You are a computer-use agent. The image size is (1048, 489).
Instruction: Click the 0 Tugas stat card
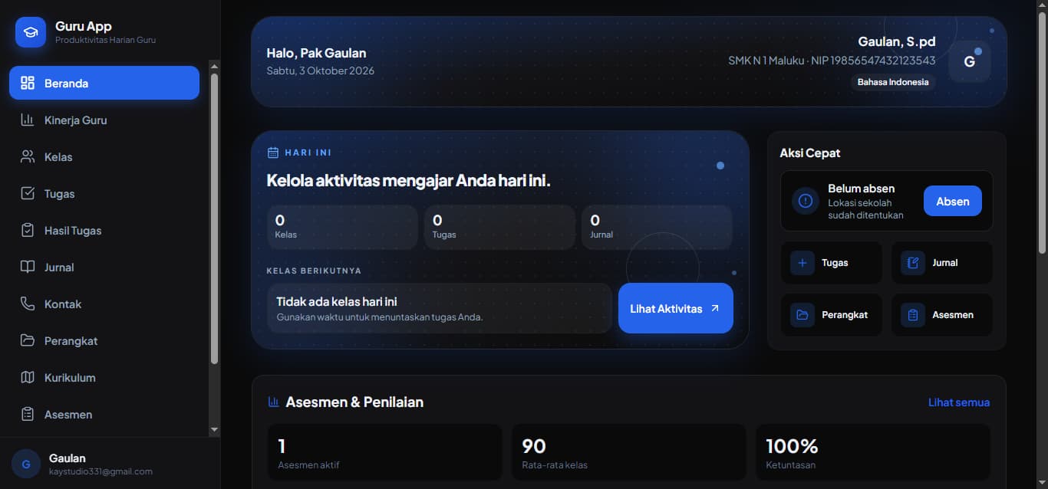click(x=499, y=227)
